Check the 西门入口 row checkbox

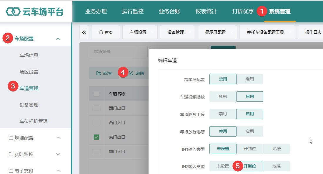coord(96,123)
